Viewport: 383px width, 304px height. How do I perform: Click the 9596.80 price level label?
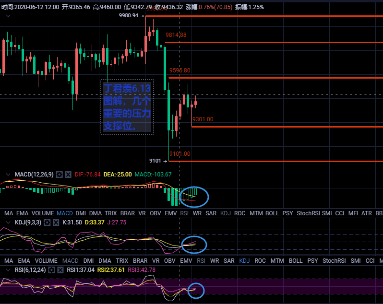(180, 70)
